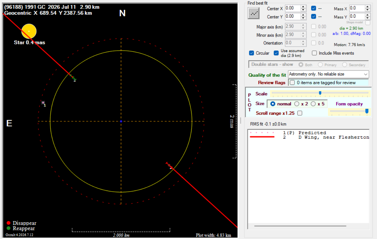Tick the Review flags tagged items checkbox
377x239 pixels.
[292, 82]
